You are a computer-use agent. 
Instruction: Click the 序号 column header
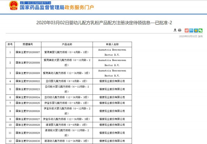[10, 44]
